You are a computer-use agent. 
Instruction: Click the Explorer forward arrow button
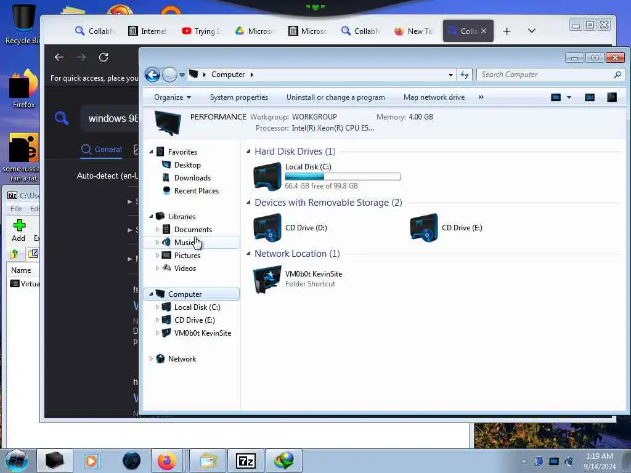point(170,75)
